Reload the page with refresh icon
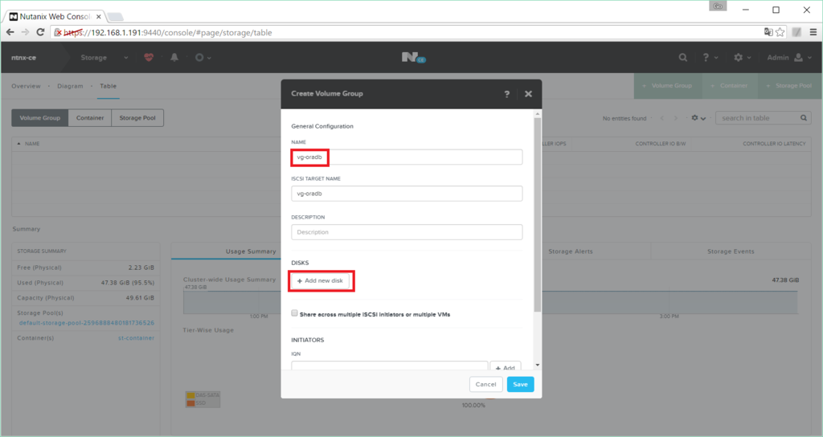This screenshot has width=823, height=437. (40, 32)
